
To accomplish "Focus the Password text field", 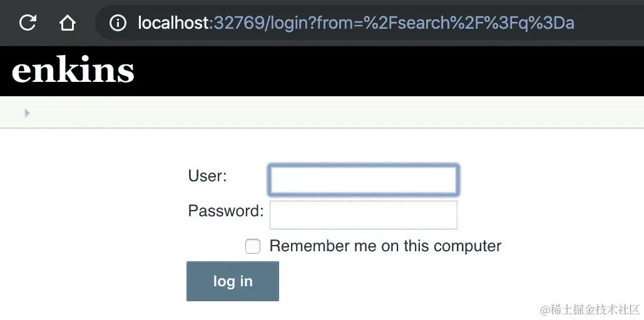I will [x=364, y=214].
